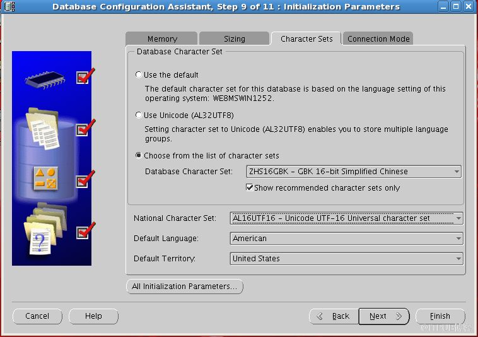Open the National Character Set dropdown
This screenshot has height=337, width=478.
click(x=347, y=218)
